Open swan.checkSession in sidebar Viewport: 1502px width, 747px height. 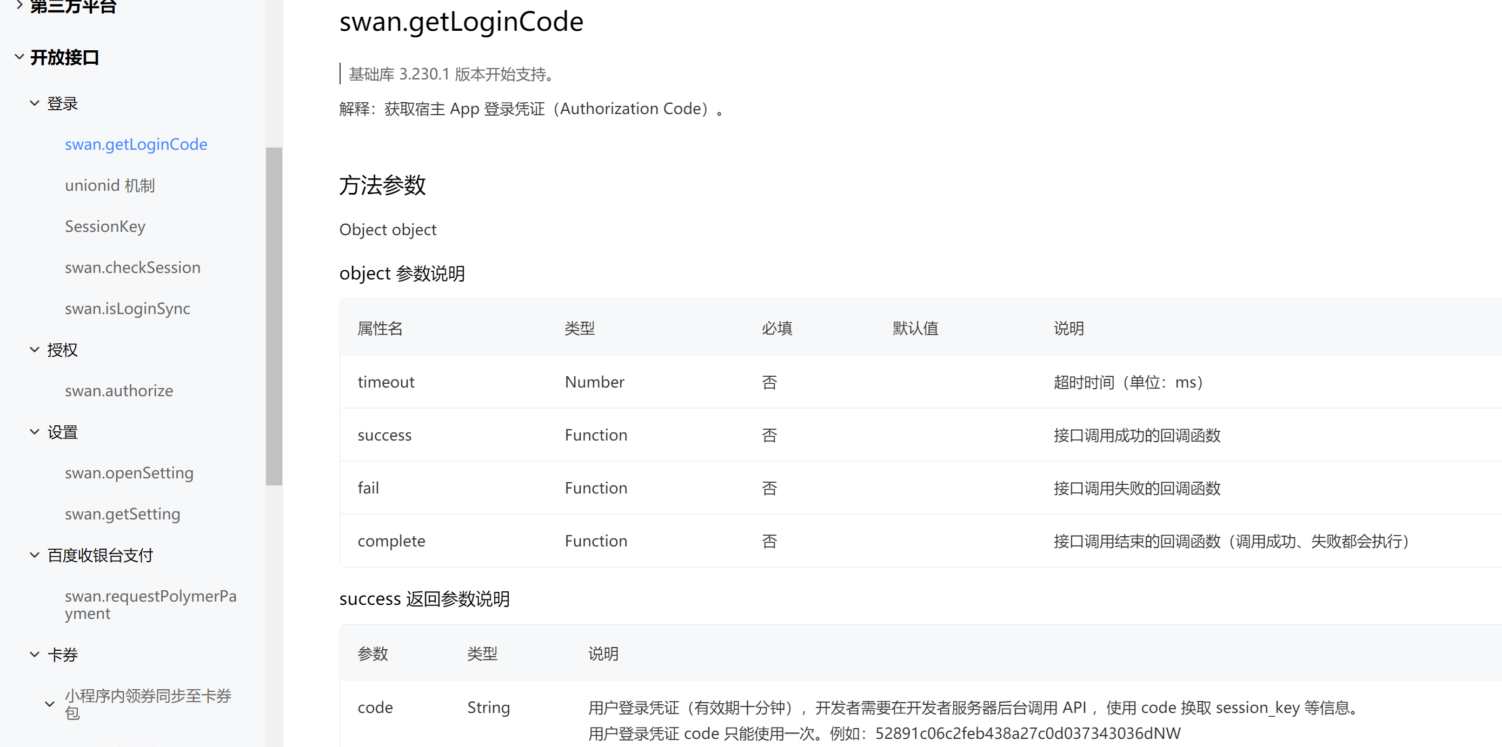tap(132, 268)
